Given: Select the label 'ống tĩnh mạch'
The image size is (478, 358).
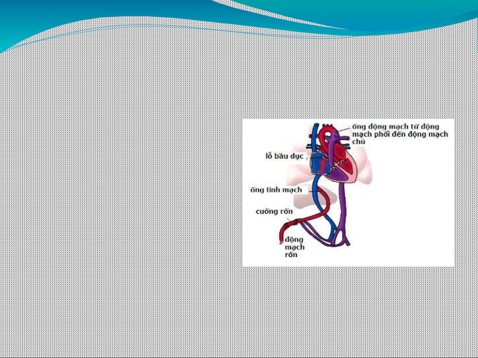Looking at the screenshot, I should [x=276, y=190].
